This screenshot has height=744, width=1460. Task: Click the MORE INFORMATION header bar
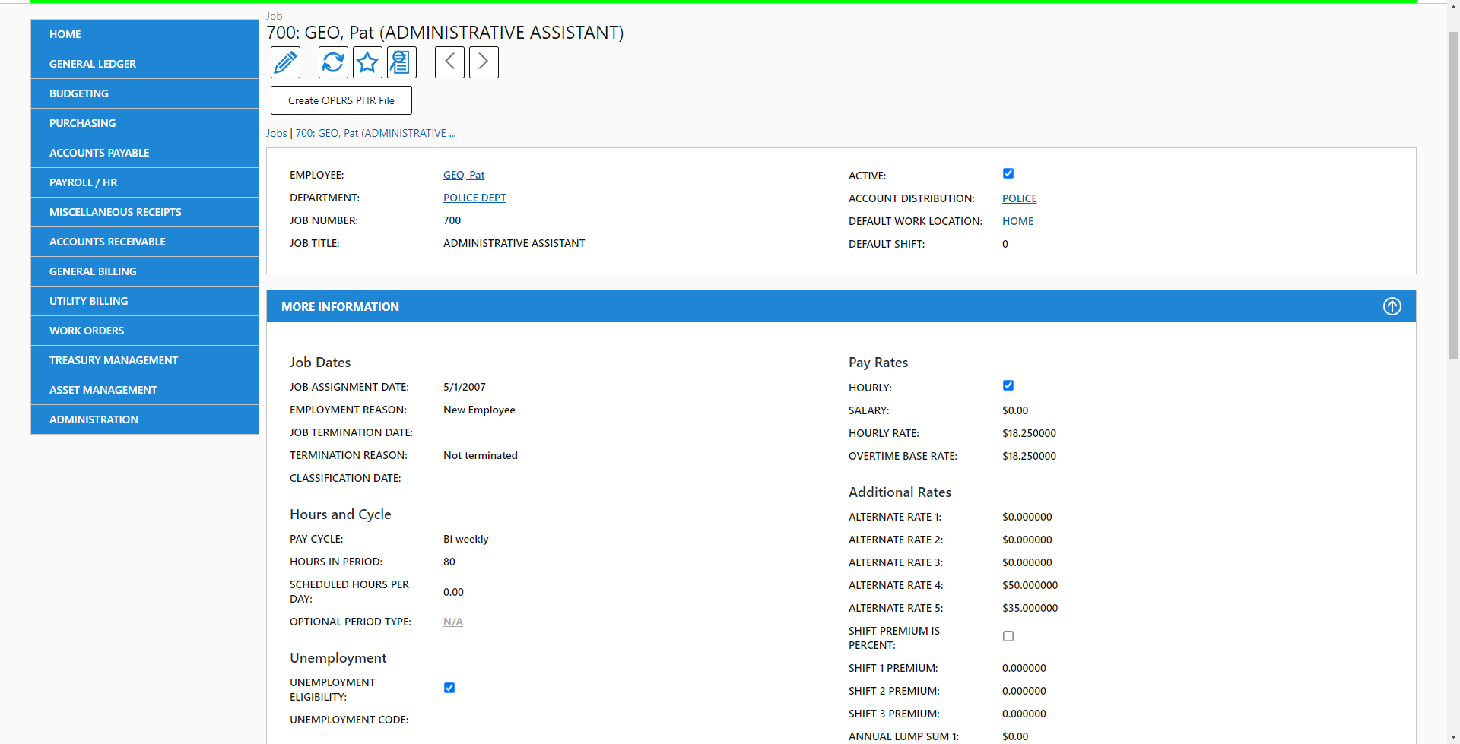(x=841, y=306)
